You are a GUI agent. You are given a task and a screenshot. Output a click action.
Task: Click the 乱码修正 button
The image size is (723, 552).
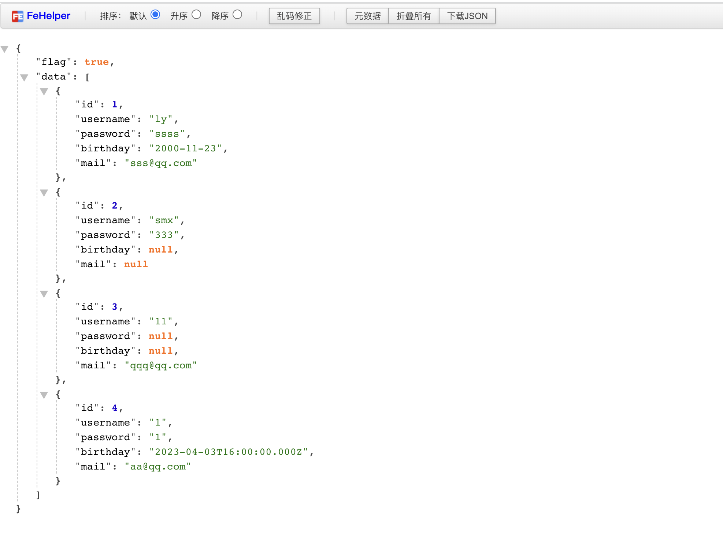click(294, 16)
